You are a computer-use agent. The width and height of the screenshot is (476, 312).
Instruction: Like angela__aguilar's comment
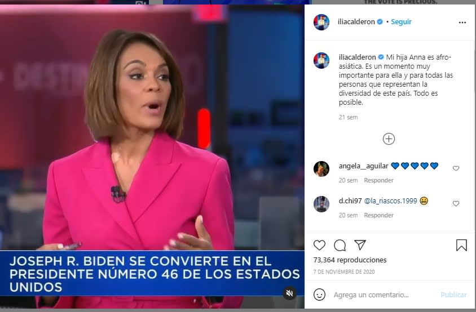pos(456,168)
